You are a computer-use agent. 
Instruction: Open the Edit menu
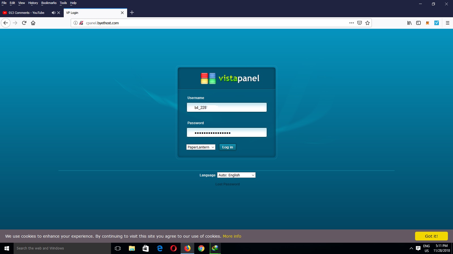[x=12, y=3]
